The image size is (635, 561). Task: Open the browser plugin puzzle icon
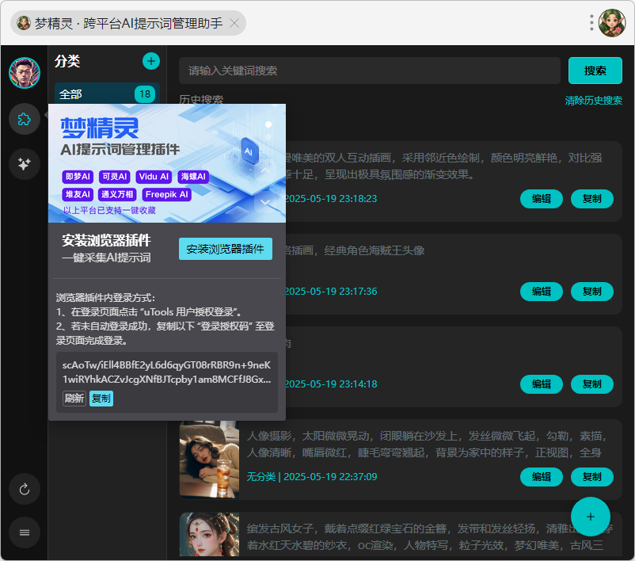pyautogui.click(x=25, y=119)
